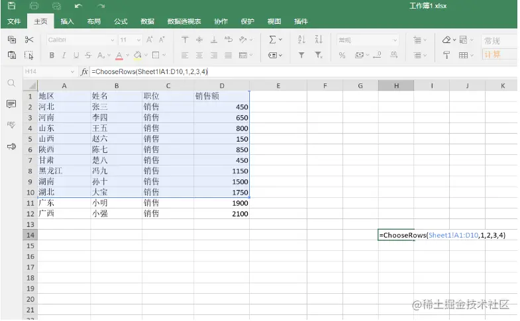
Task: Toggle bold formatting
Action: click(52, 56)
